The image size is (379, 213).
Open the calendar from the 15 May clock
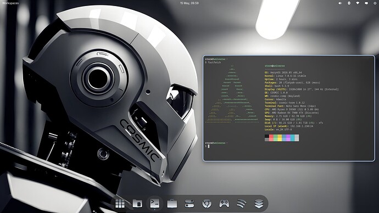click(189, 3)
